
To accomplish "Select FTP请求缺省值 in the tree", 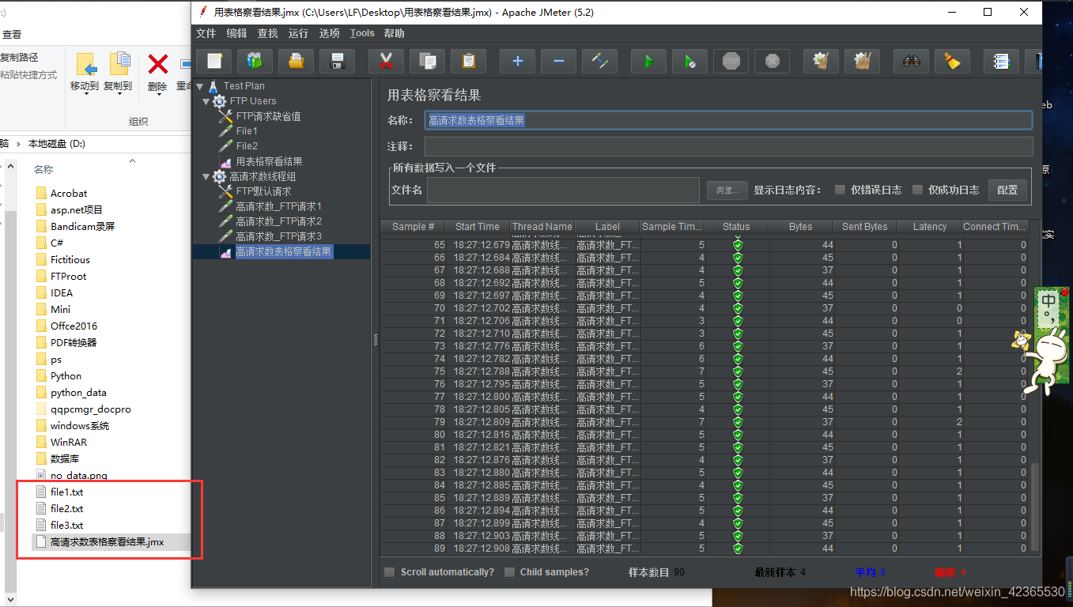I will click(x=268, y=116).
